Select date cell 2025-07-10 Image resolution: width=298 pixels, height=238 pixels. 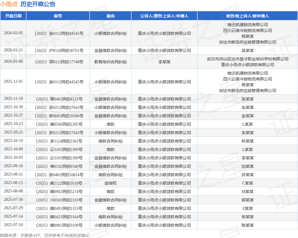(x=13, y=225)
